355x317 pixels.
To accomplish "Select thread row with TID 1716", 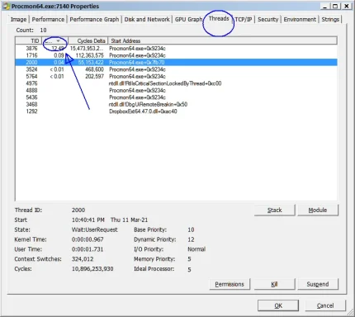I will (176, 55).
